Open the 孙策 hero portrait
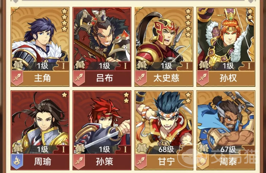This screenshot has height=173, width=266. coord(102,122)
